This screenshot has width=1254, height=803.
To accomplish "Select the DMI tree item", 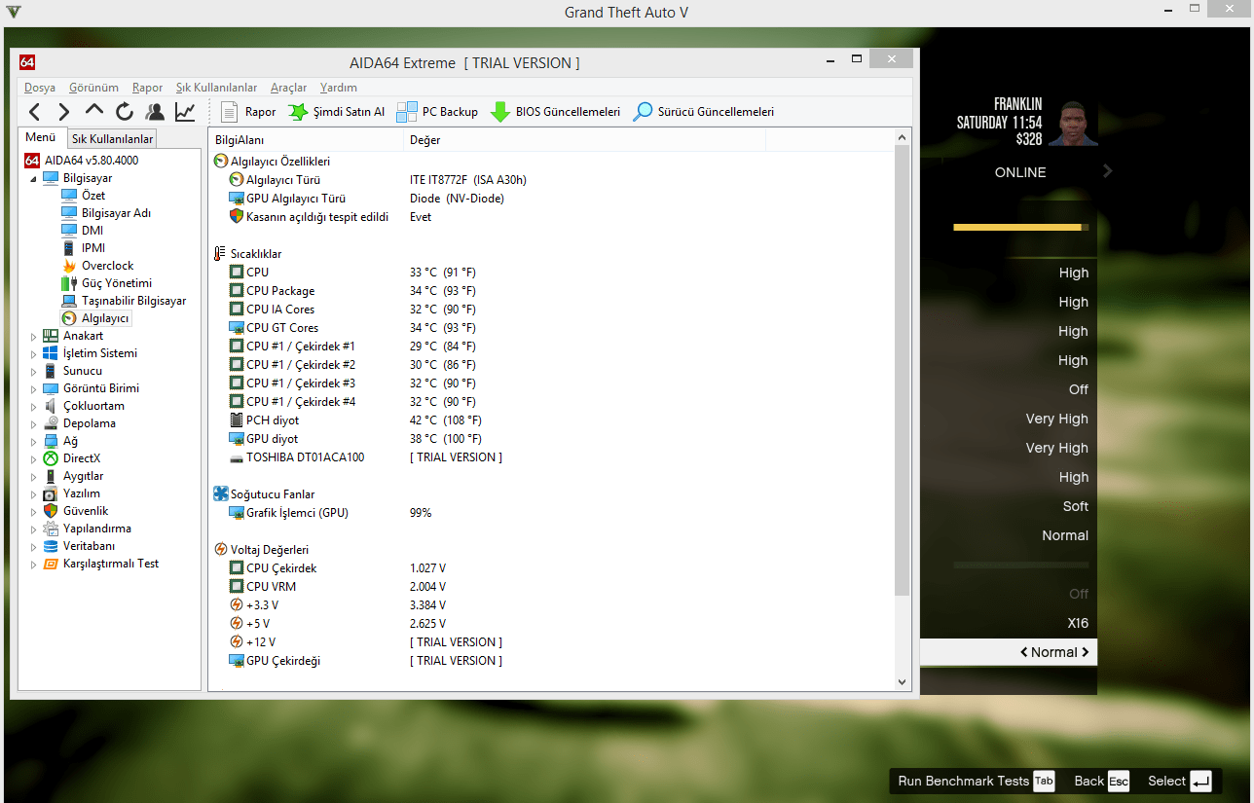I will tap(92, 231).
